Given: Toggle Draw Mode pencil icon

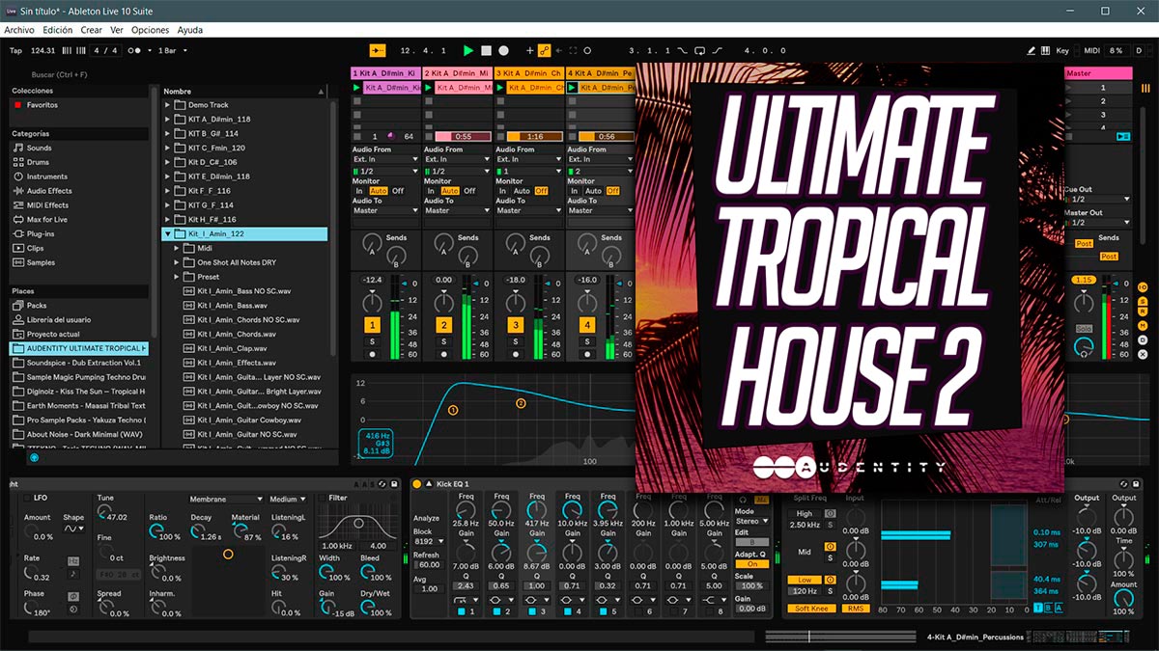Looking at the screenshot, I should point(1031,50).
